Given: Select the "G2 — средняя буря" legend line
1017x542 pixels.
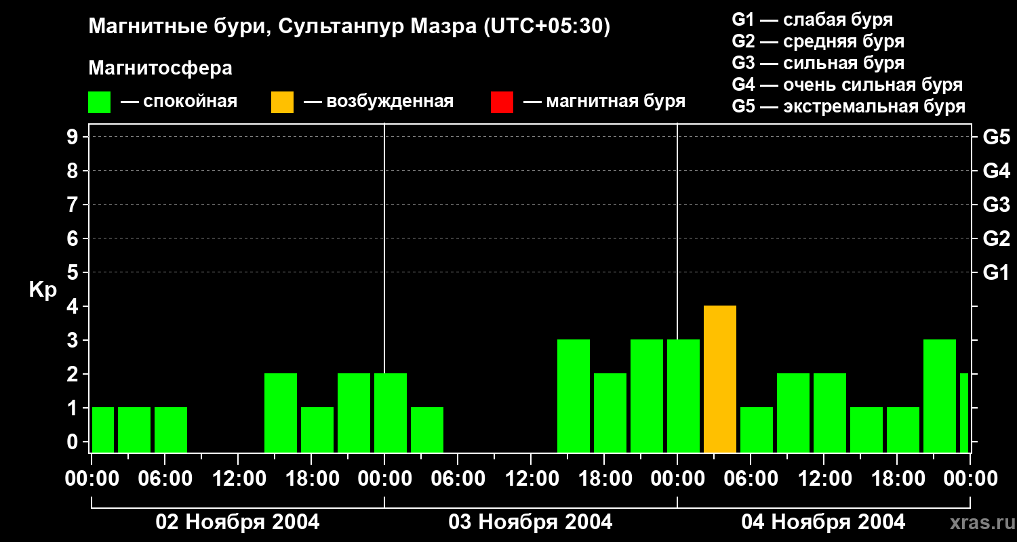Looking at the screenshot, I should pyautogui.click(x=818, y=41).
